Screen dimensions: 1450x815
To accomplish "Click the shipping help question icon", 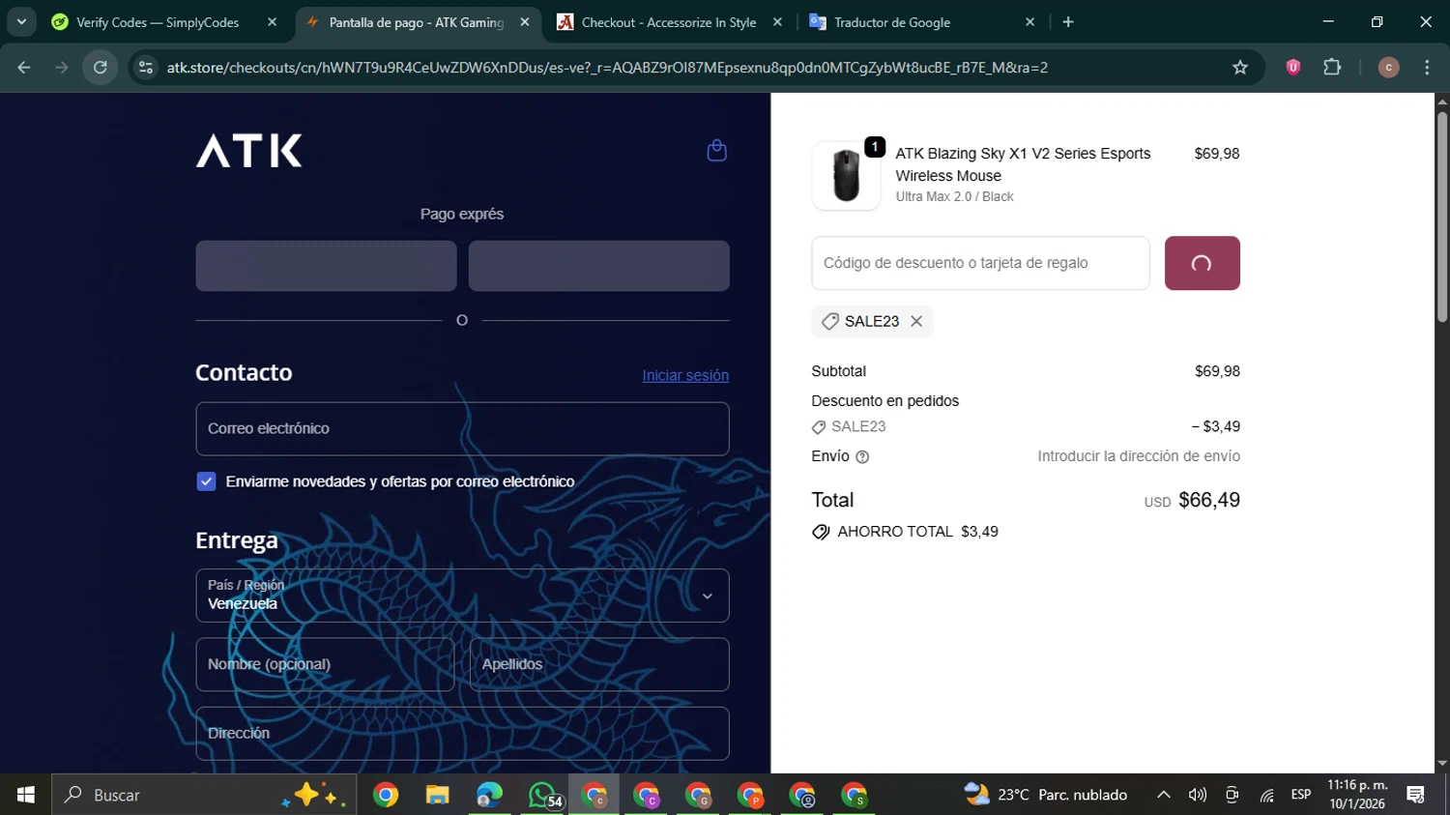I will [862, 457].
